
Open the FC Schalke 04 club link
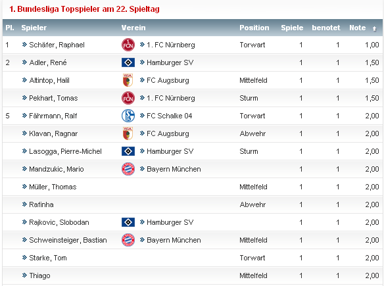[169, 116]
